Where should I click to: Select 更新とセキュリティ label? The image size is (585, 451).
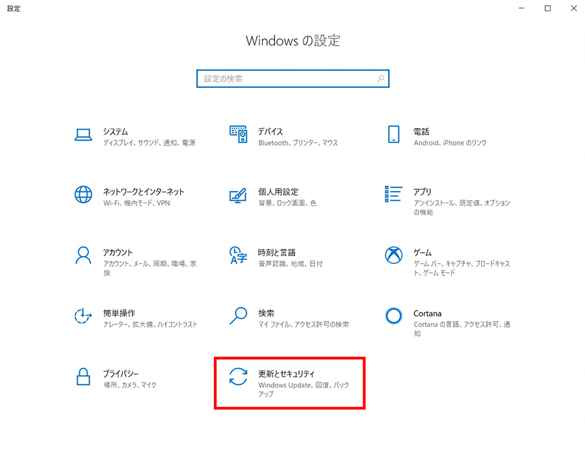(x=287, y=374)
